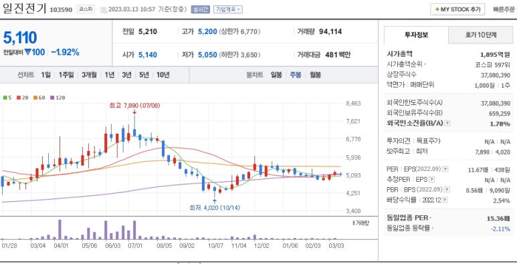Click the 동일업종 PER value 15.36배

point(498,218)
